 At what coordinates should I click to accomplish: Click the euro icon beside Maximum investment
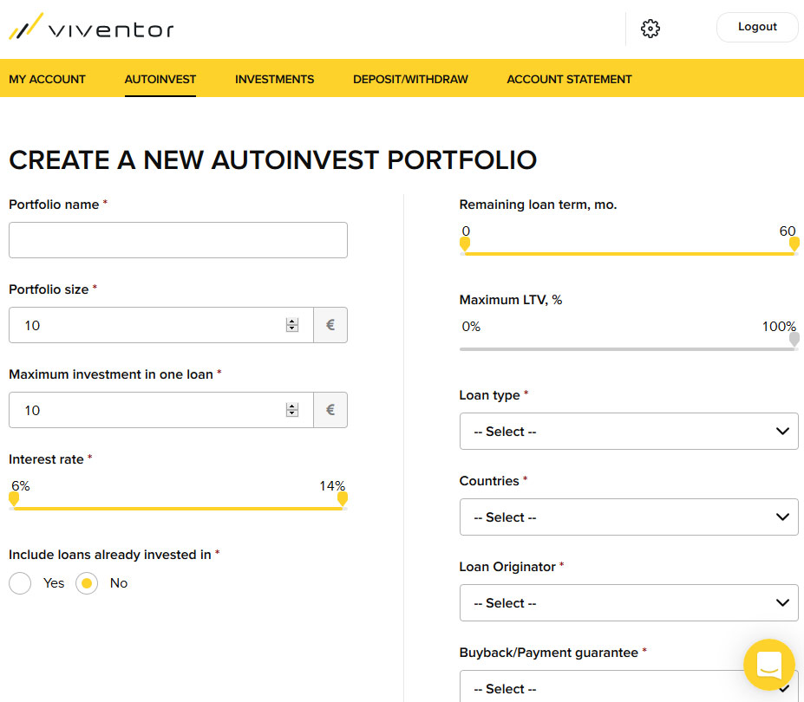pos(330,409)
